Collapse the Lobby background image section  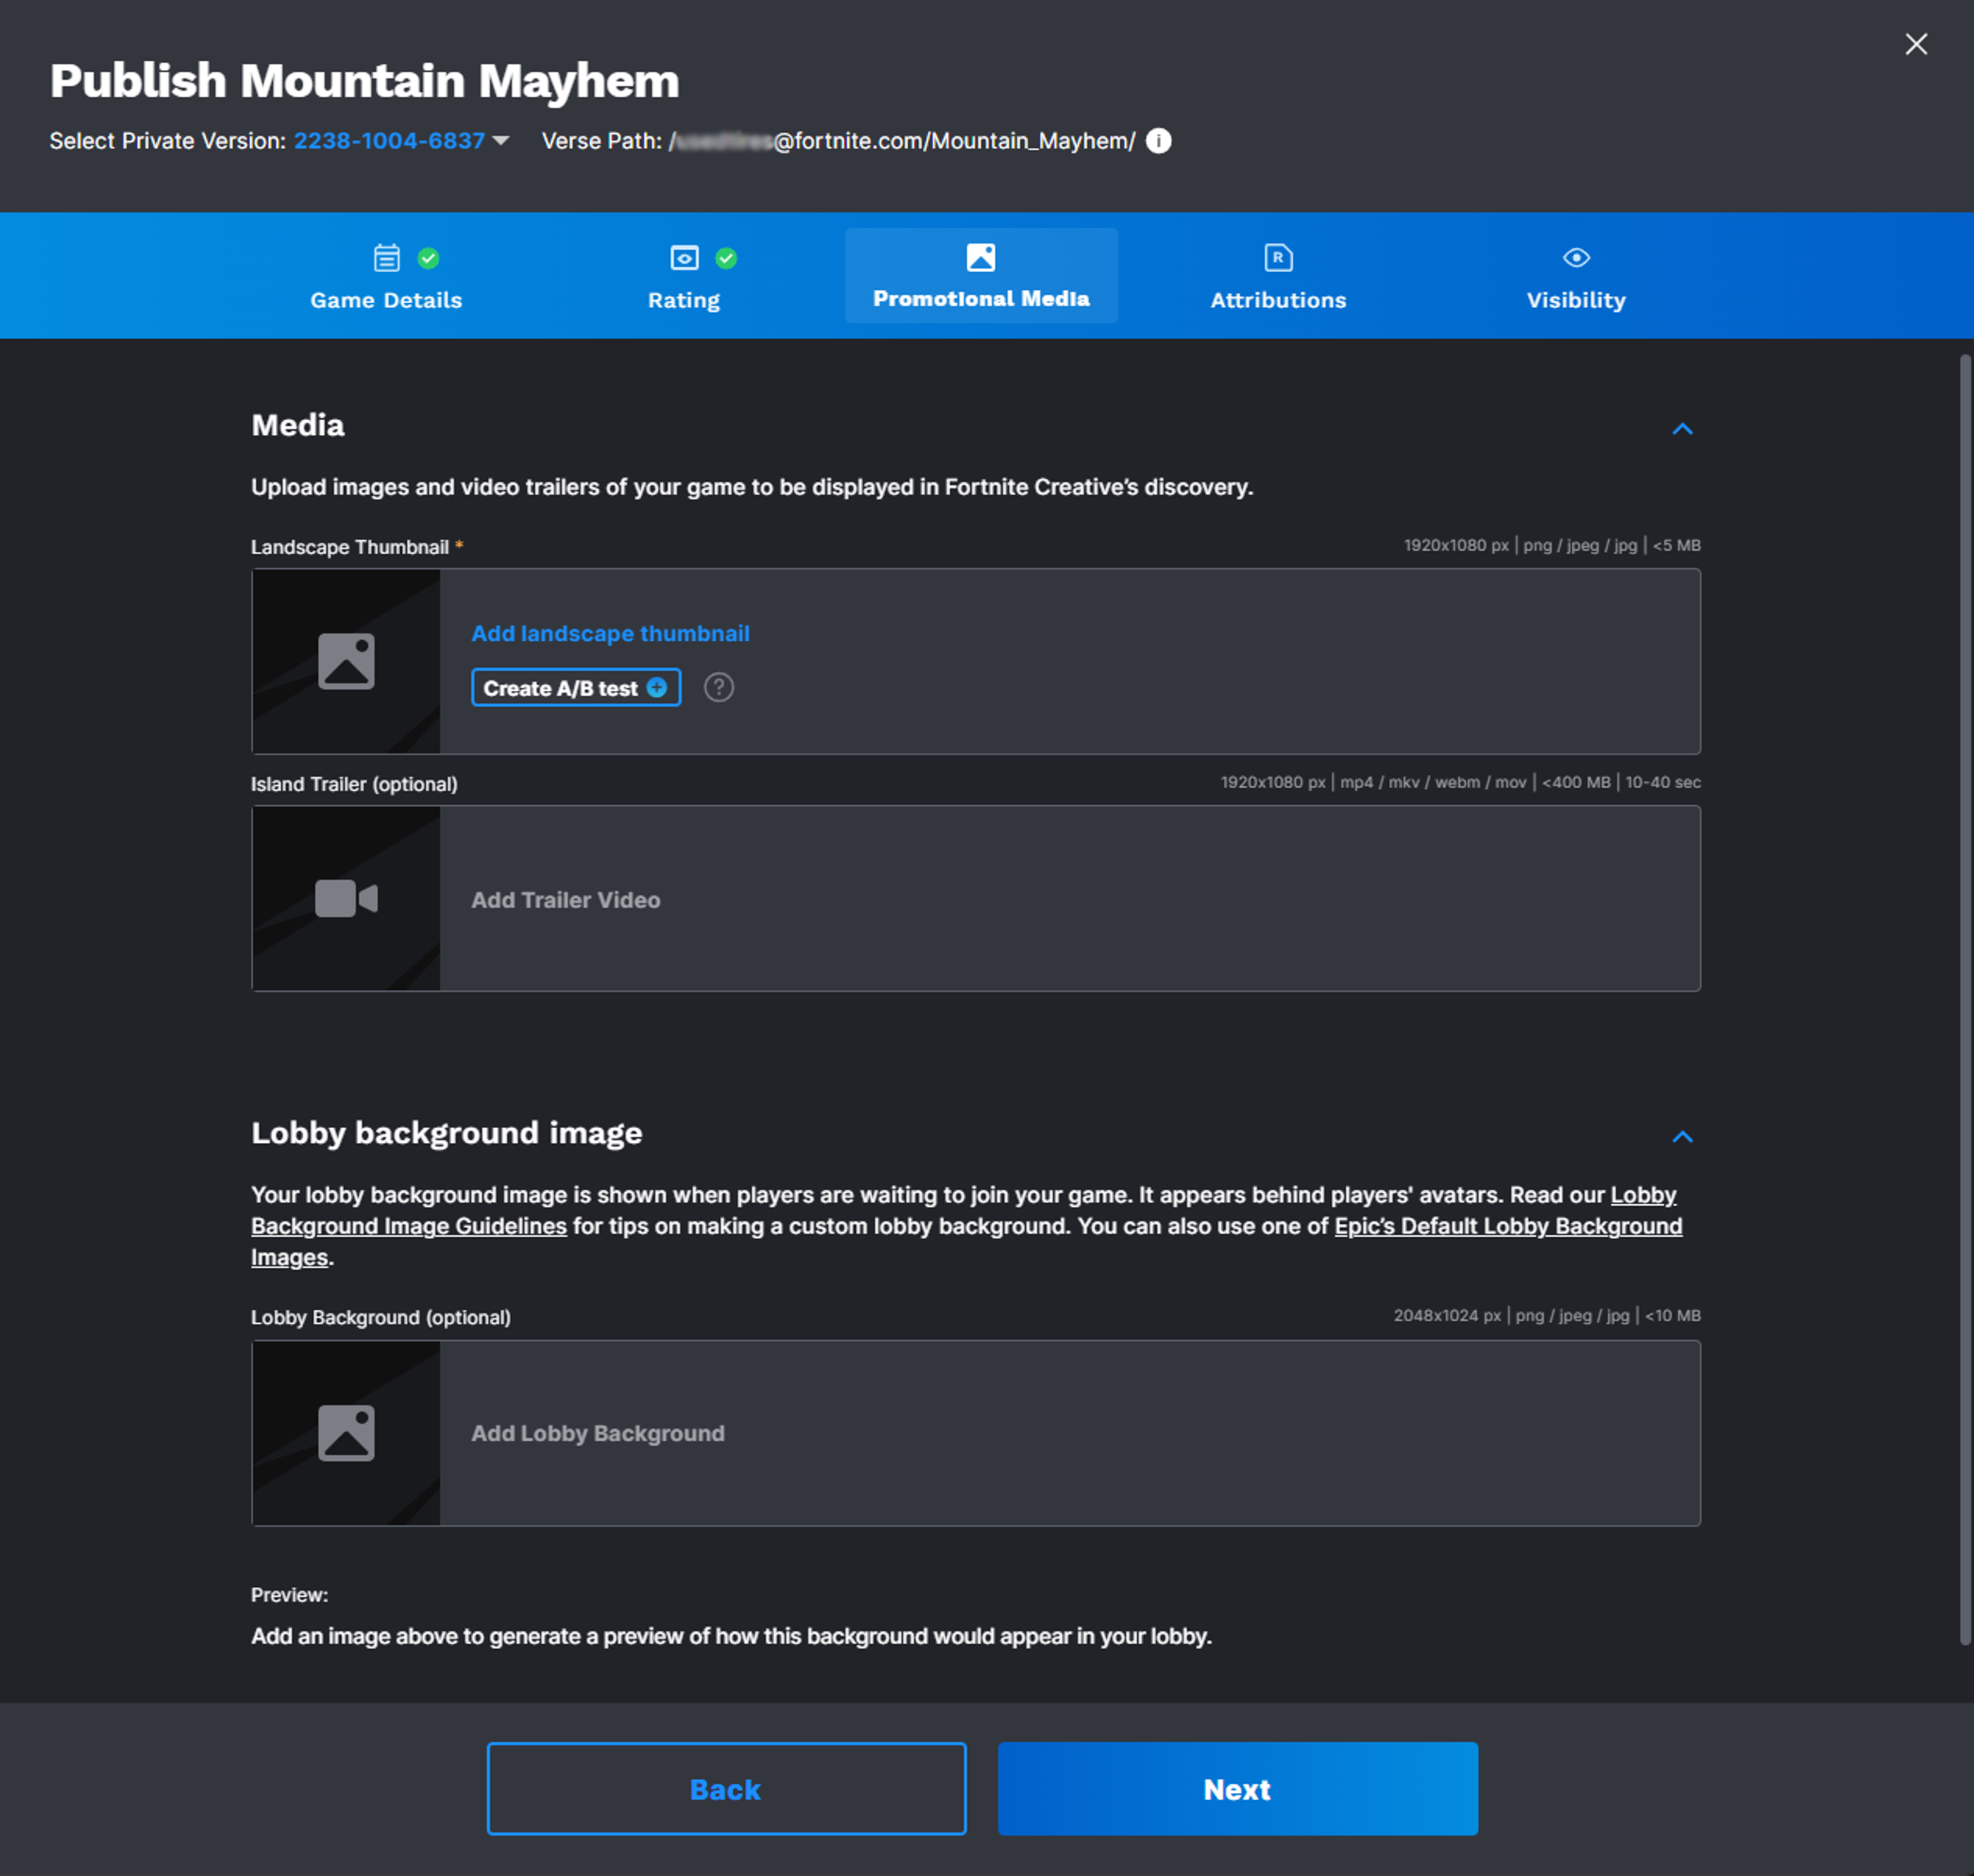pos(1682,1136)
